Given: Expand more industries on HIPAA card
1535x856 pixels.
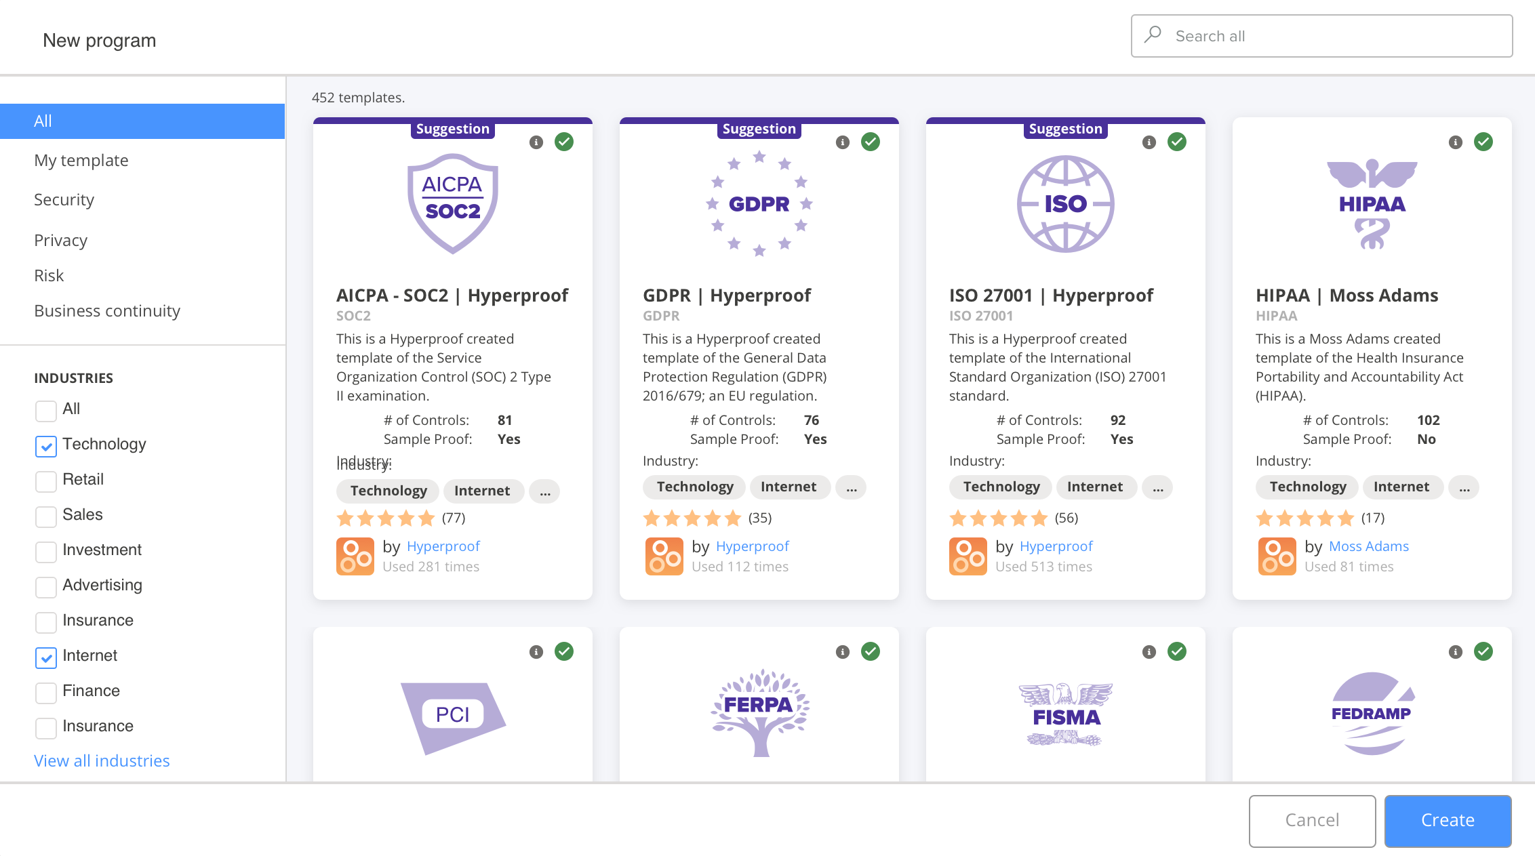Looking at the screenshot, I should point(1464,487).
